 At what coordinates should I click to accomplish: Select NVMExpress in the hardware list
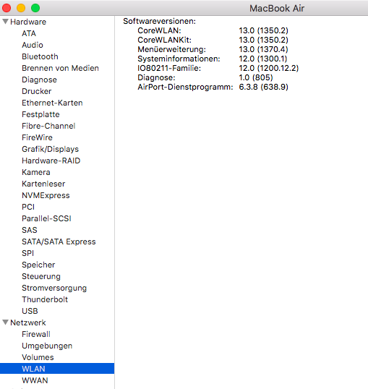(x=46, y=195)
